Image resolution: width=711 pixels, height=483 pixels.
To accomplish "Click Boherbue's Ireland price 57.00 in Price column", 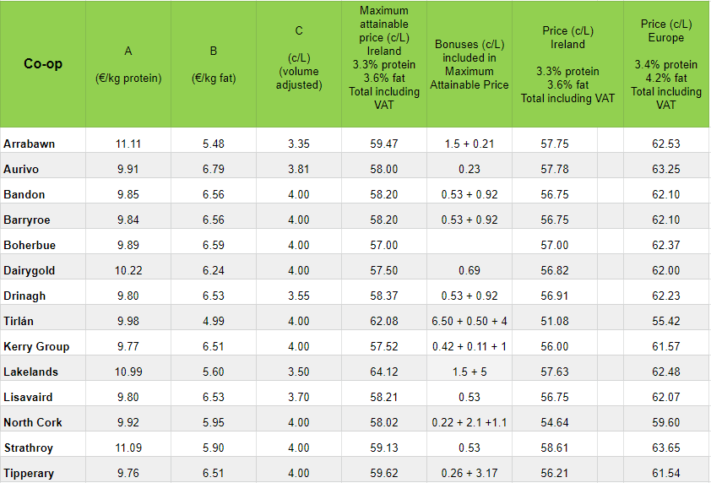I will 555,246.
